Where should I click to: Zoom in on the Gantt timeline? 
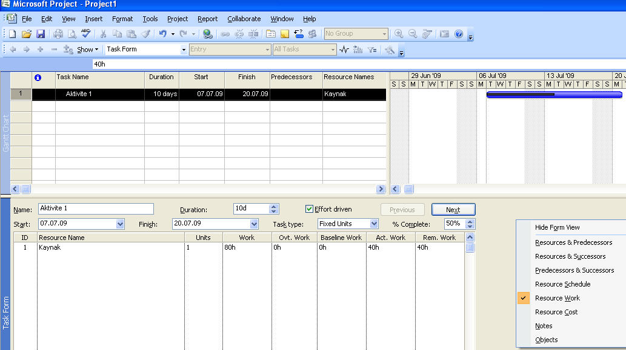[x=399, y=34]
